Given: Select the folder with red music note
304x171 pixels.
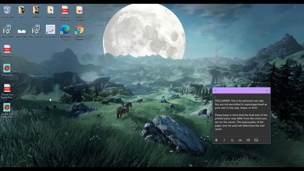Looking at the screenshot, I should click(79, 13).
